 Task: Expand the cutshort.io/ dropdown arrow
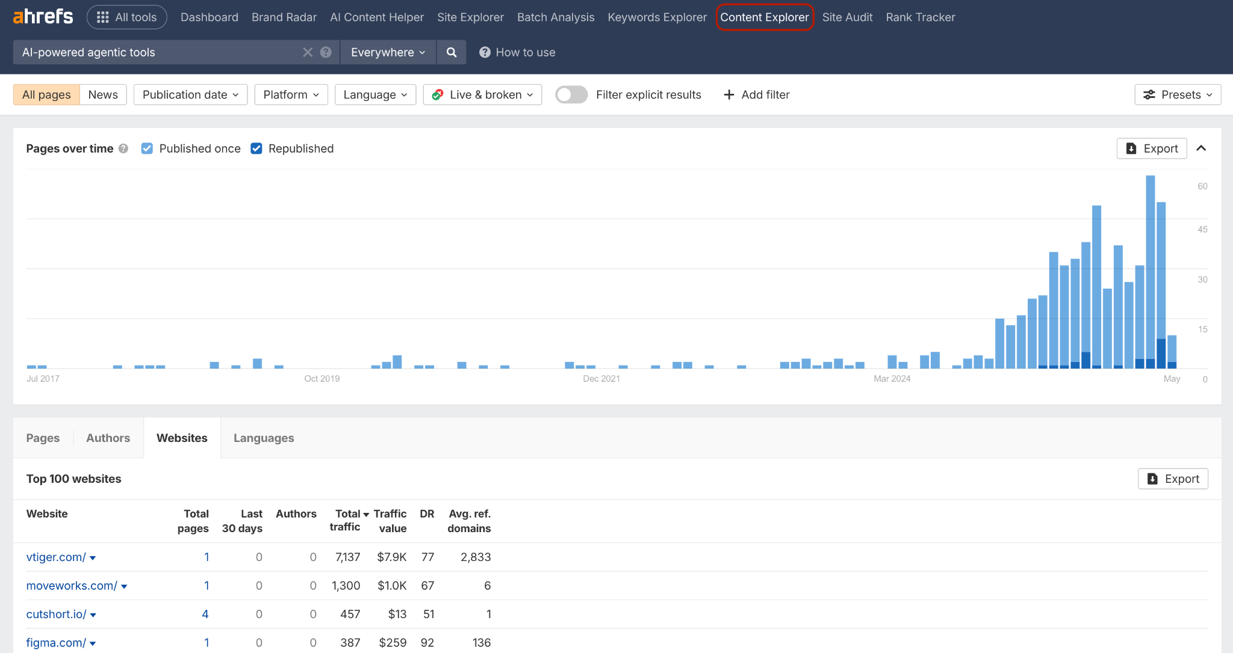(93, 615)
